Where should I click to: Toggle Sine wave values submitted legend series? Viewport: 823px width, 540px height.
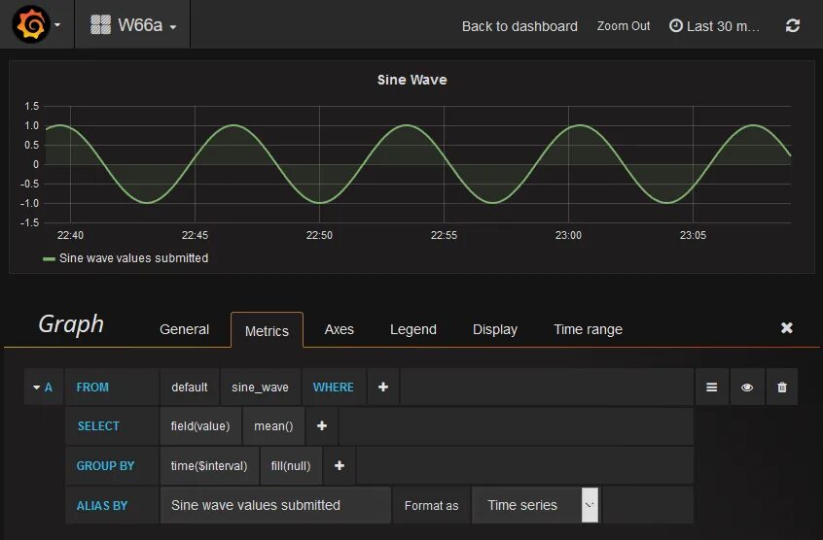133,258
